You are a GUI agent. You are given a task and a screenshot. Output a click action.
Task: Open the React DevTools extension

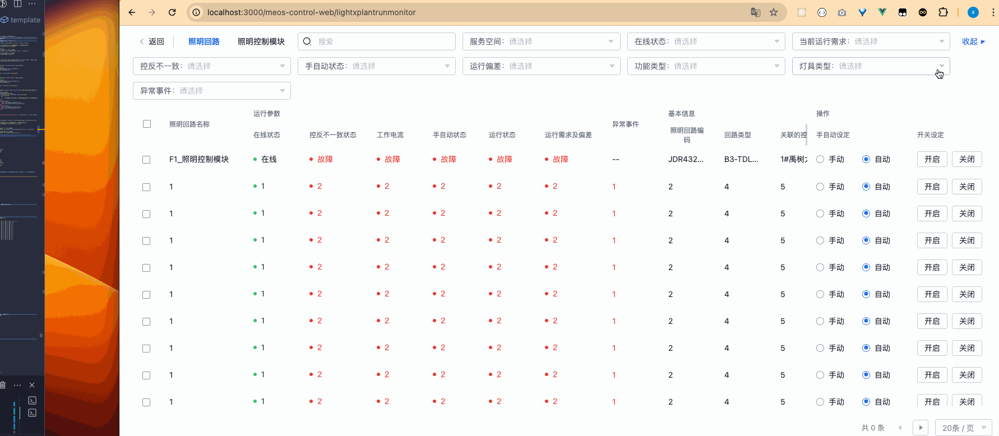click(x=802, y=12)
